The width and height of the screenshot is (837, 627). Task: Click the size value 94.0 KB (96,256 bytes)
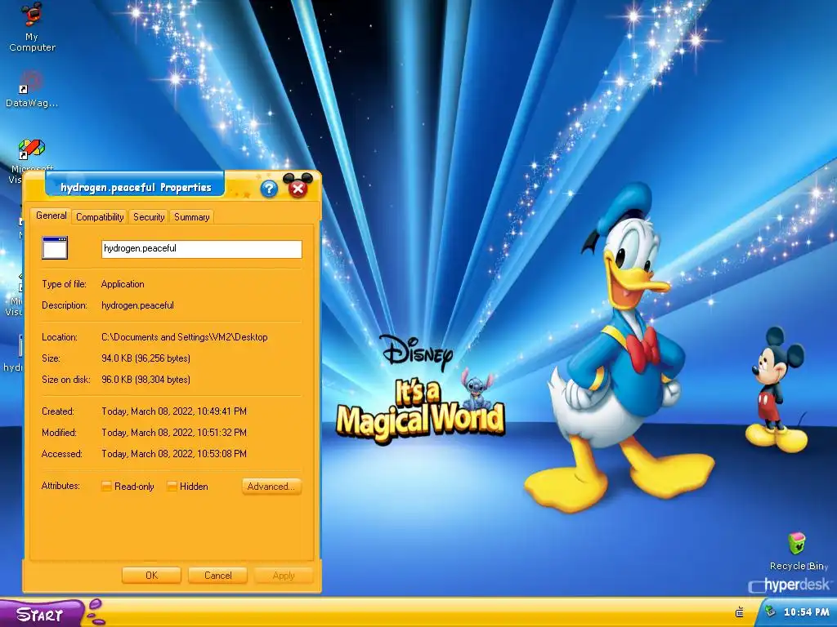pos(145,358)
